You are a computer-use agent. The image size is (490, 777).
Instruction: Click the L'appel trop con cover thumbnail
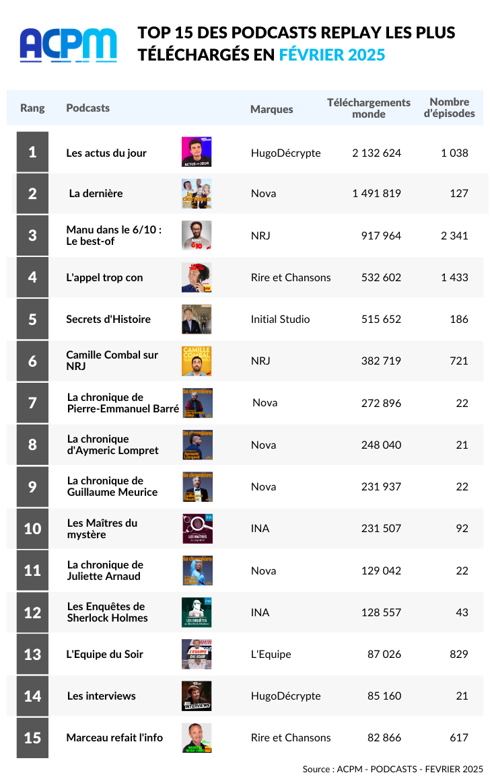[x=197, y=277]
